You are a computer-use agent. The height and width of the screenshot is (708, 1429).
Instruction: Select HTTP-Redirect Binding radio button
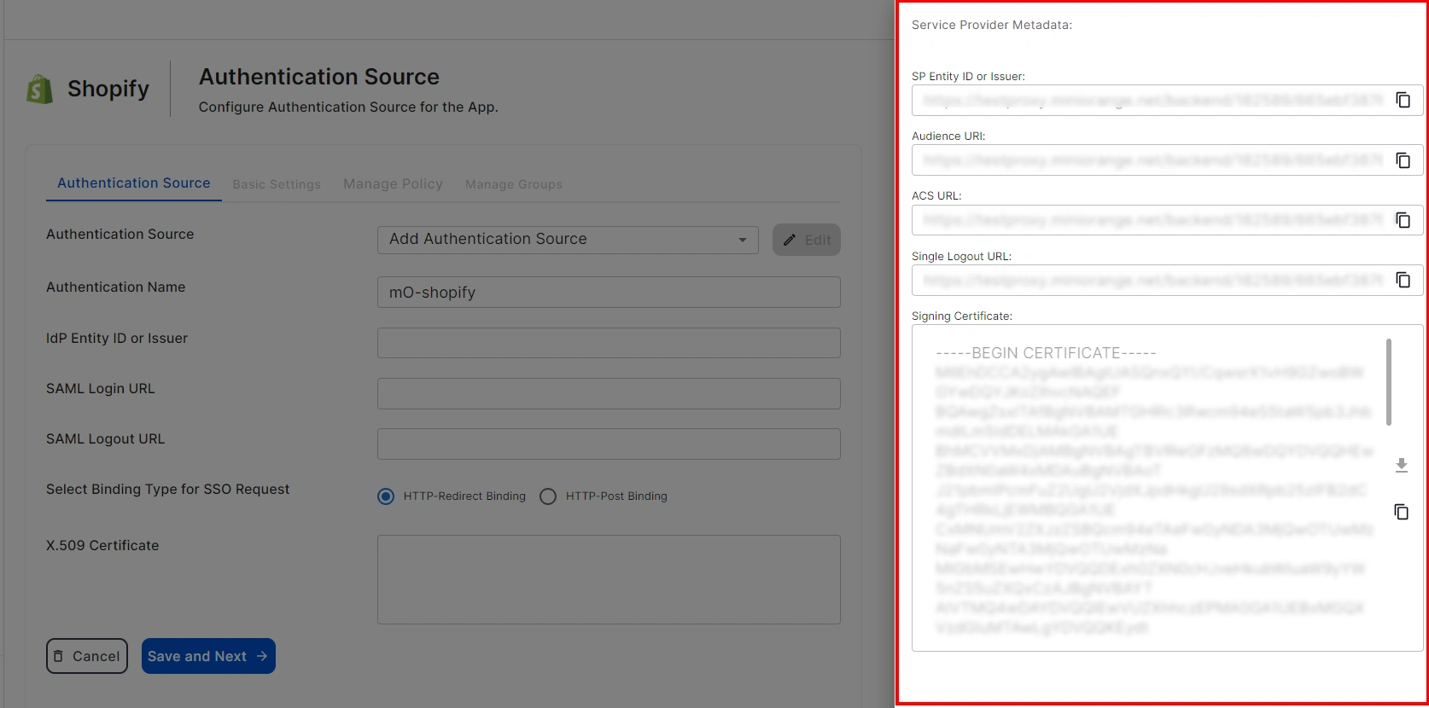coord(386,496)
